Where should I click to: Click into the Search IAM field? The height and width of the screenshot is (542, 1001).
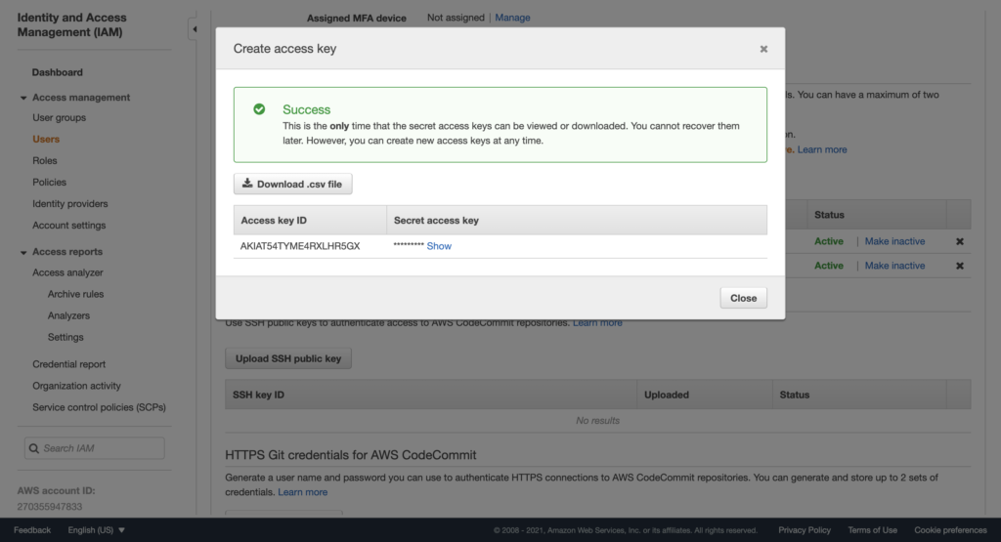point(95,448)
